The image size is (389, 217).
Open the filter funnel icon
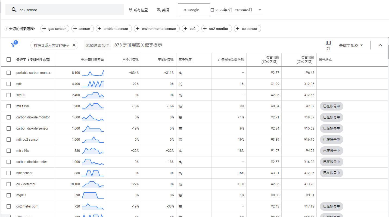pyautogui.click(x=13, y=45)
